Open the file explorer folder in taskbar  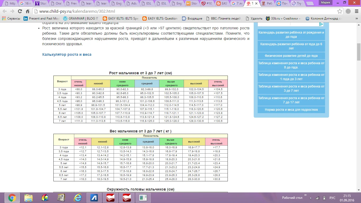click(28, 197)
